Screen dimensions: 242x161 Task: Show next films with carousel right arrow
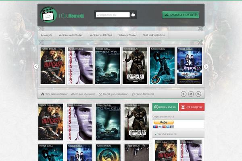206,66
